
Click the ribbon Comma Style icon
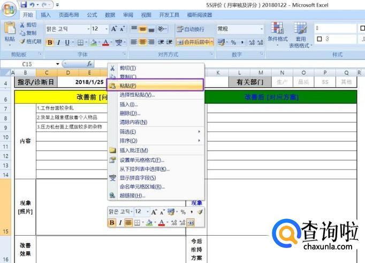pos(242,42)
